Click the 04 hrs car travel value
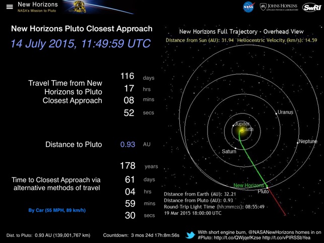324x243 pixels. click(130, 192)
